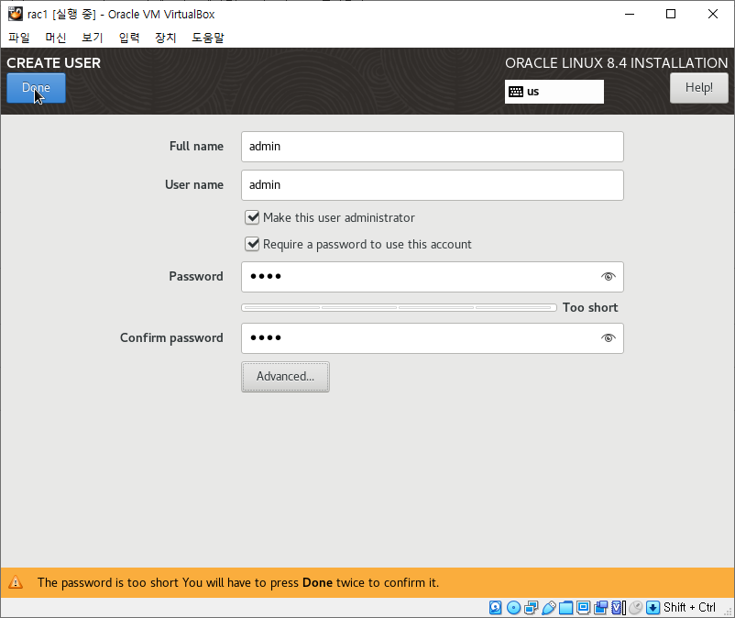The image size is (735, 618).
Task: Open the 입력 menu
Action: tap(129, 38)
